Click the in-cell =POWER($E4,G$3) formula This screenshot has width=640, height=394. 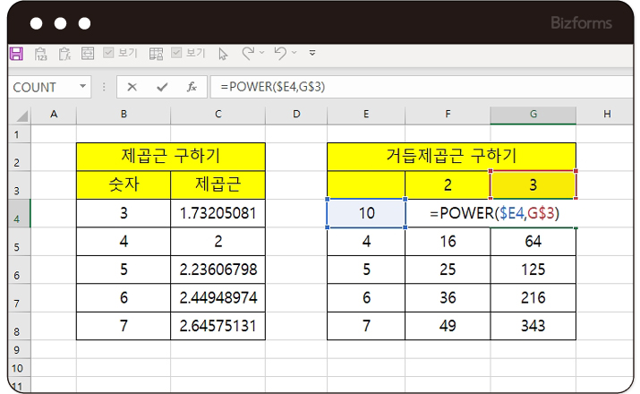coord(494,213)
